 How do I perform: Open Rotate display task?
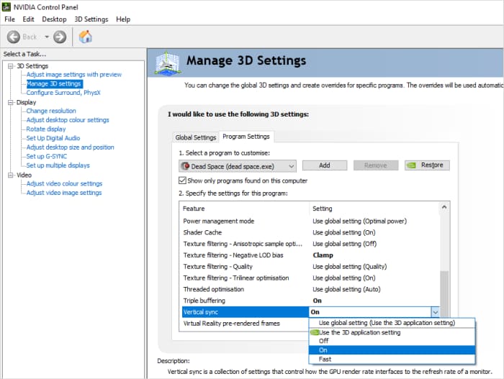(46, 129)
